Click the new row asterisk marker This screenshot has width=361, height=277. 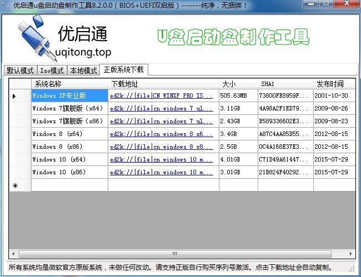click(14, 185)
